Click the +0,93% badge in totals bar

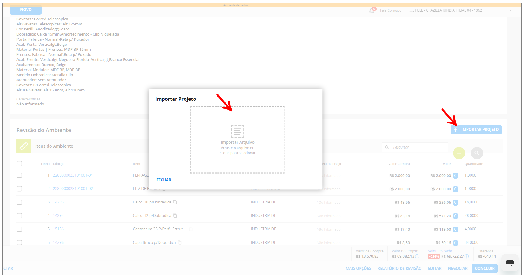tap(434, 257)
